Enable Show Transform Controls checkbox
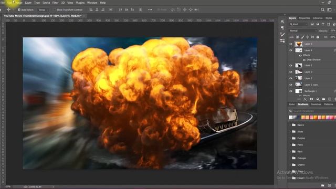336x189 pixels. tap(55, 10)
